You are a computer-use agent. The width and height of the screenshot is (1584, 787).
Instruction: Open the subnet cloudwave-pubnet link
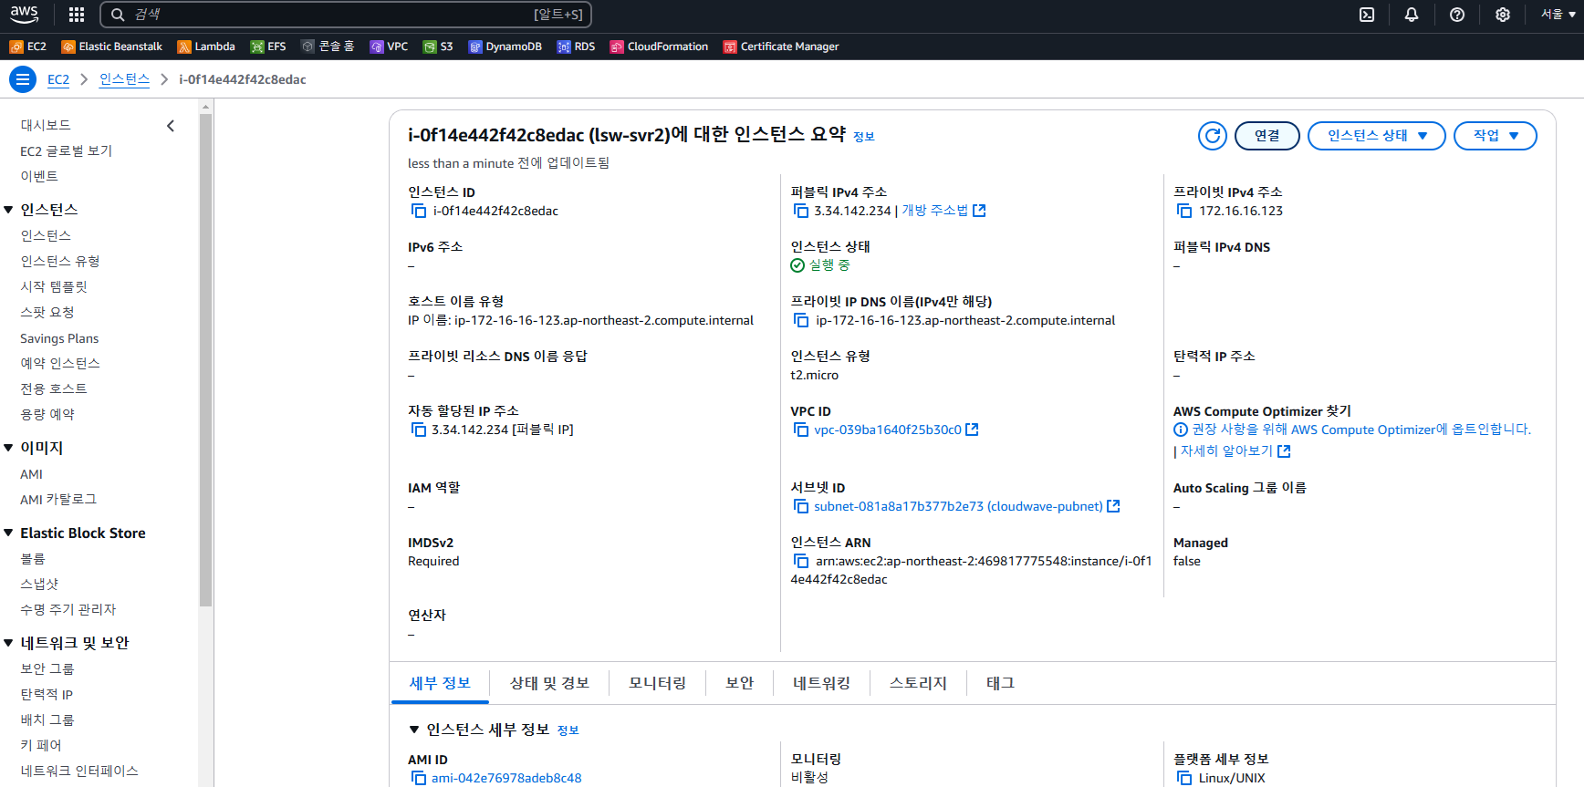point(966,506)
